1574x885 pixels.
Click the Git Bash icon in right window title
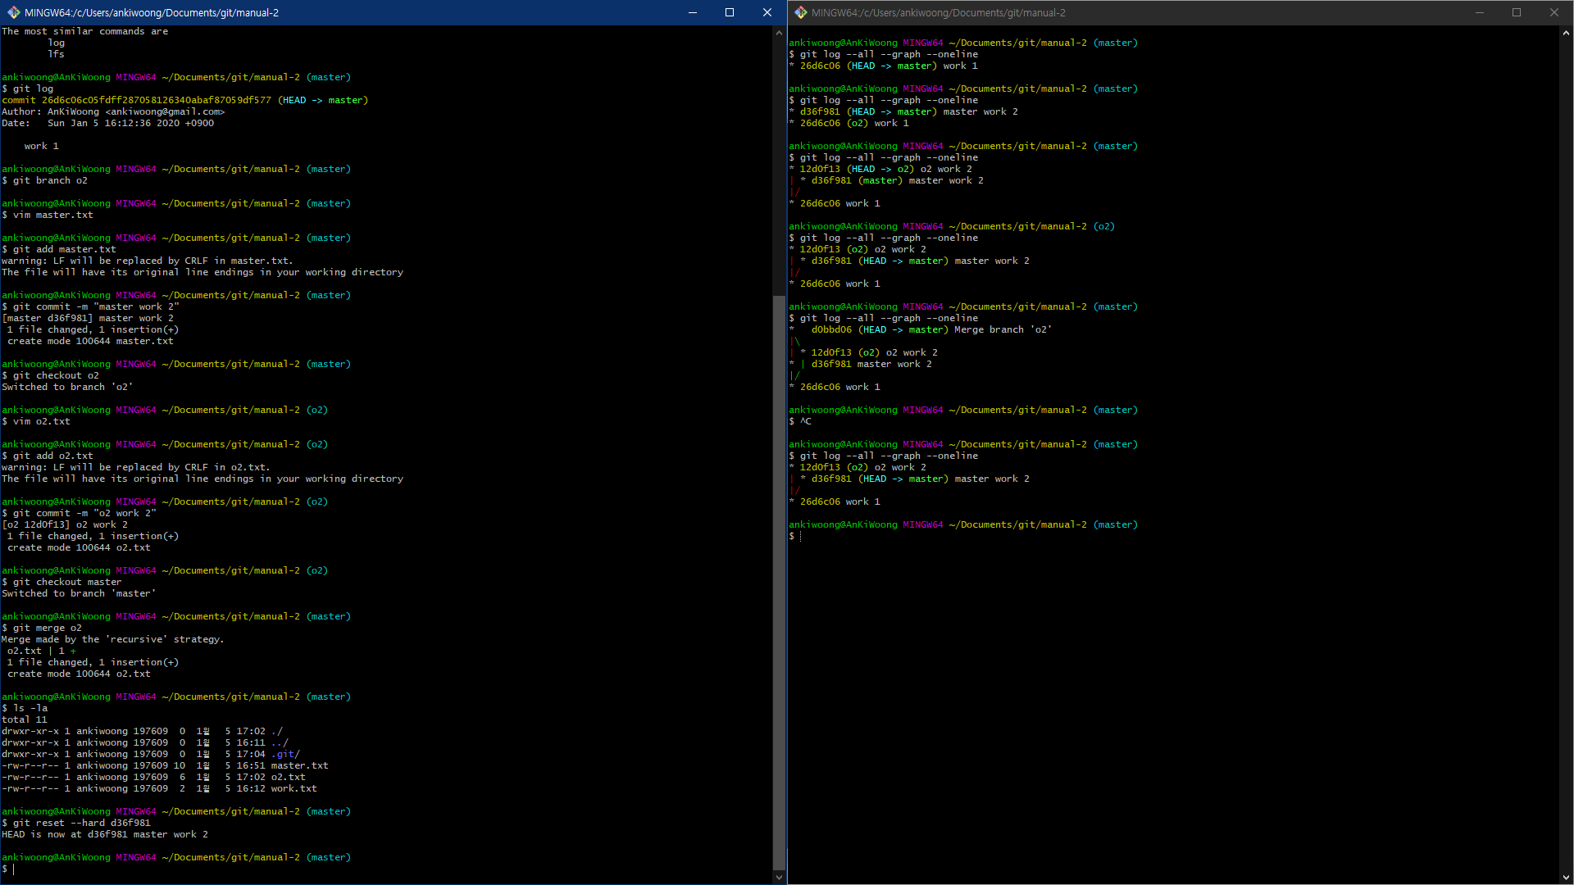[800, 12]
